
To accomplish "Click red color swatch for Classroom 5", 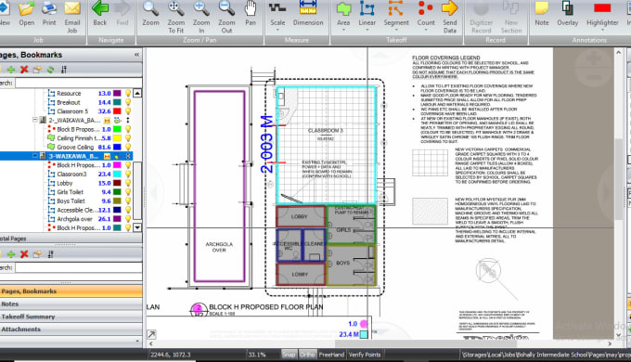I will point(117,111).
